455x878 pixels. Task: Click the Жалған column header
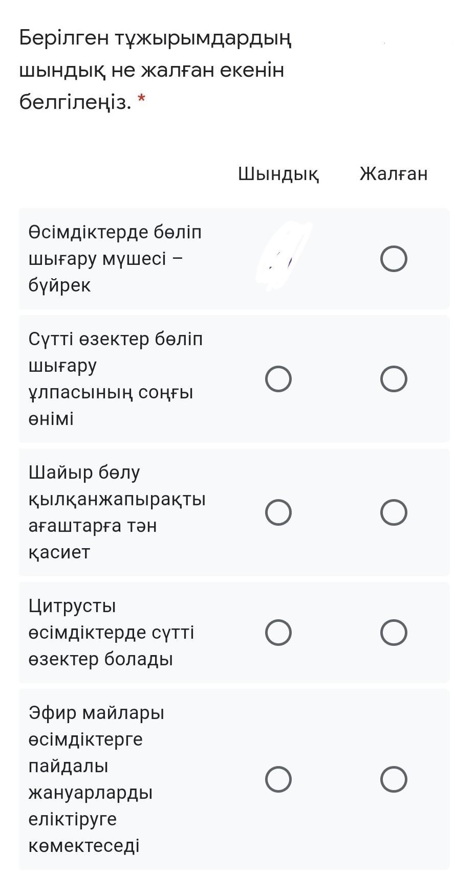pos(393,174)
